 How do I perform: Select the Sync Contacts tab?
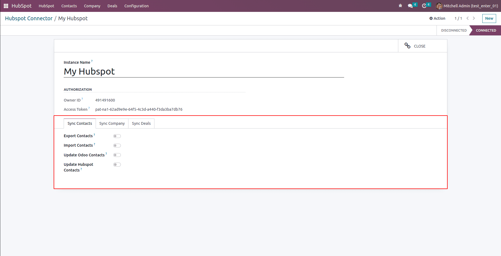(80, 123)
